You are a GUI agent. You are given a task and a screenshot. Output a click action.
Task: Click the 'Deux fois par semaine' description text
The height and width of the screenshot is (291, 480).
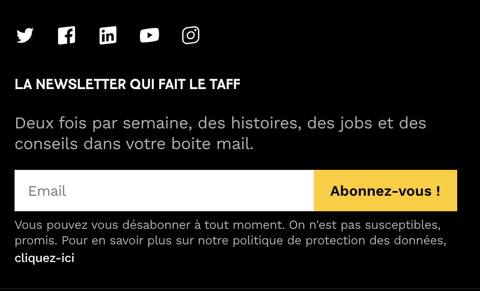220,133
